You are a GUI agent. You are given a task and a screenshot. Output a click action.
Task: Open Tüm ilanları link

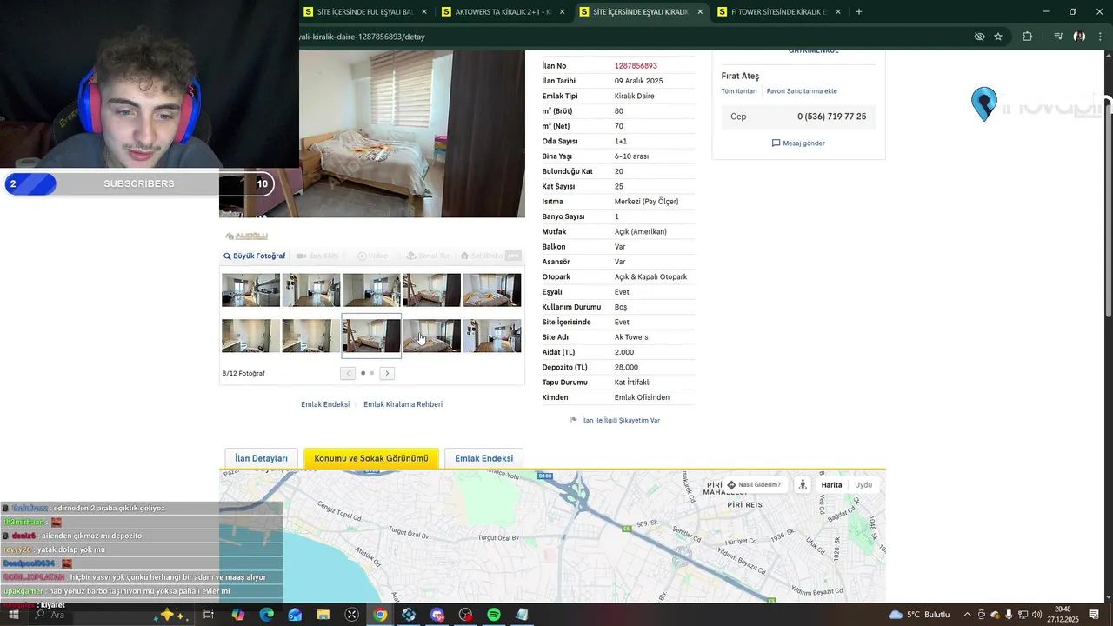(x=739, y=91)
